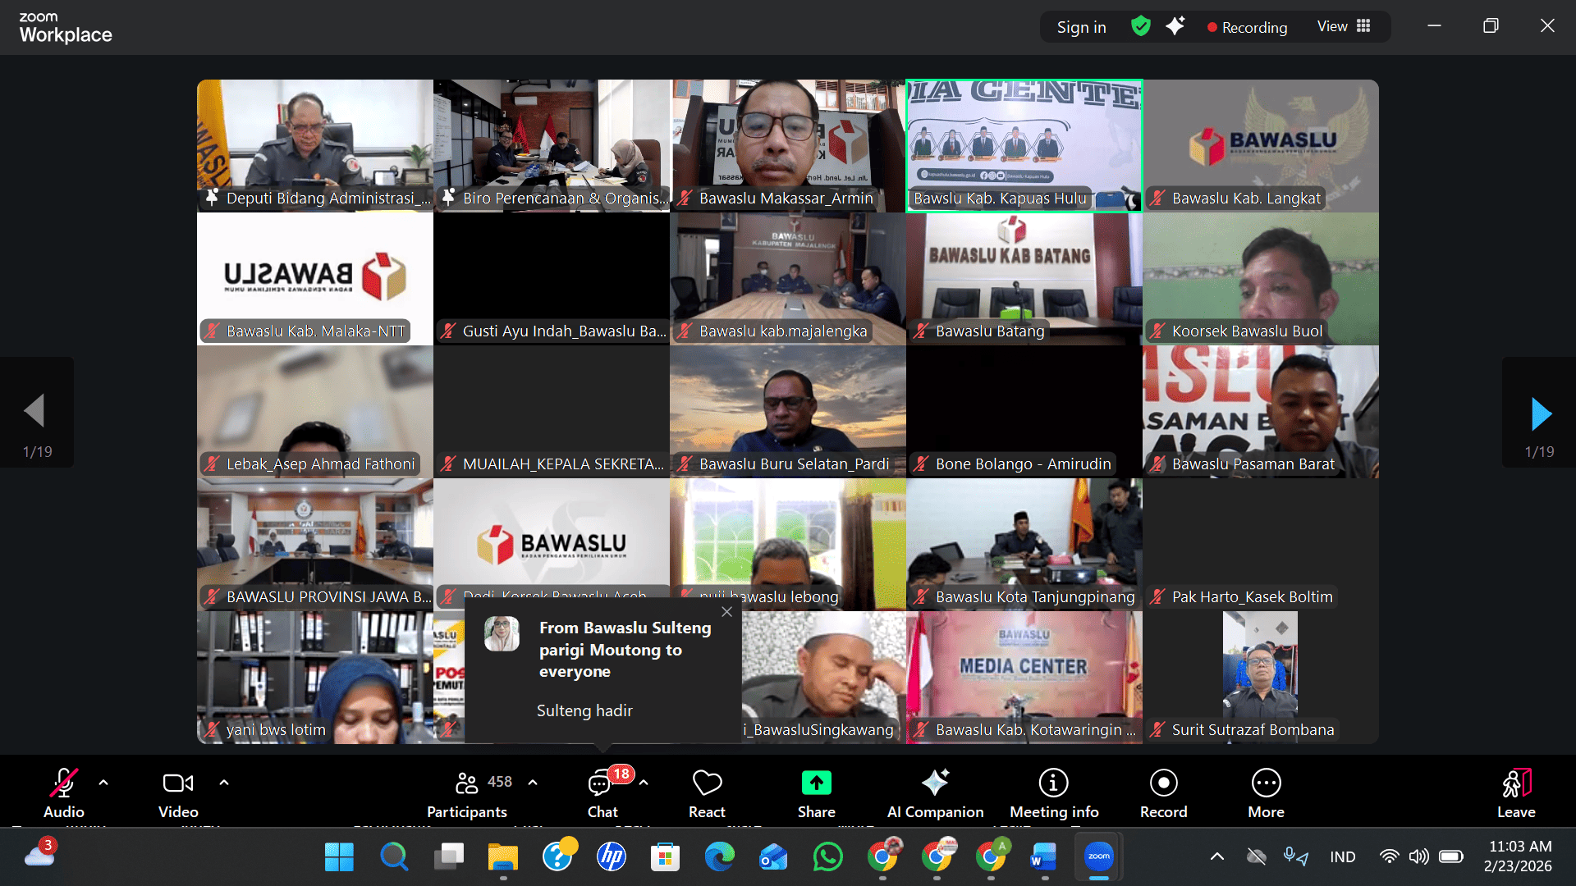Viewport: 1576px width, 886px height.
Task: Open the More options menu
Action: tap(1266, 792)
